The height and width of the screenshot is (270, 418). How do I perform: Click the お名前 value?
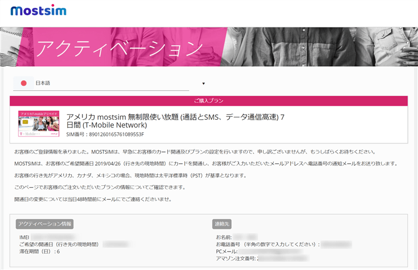(245, 238)
